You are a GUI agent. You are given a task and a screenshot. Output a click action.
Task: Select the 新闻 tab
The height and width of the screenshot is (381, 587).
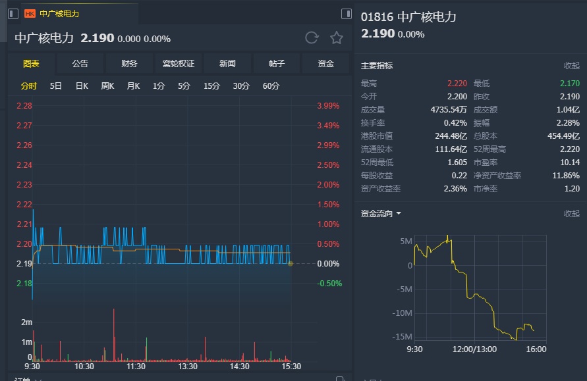click(x=227, y=64)
